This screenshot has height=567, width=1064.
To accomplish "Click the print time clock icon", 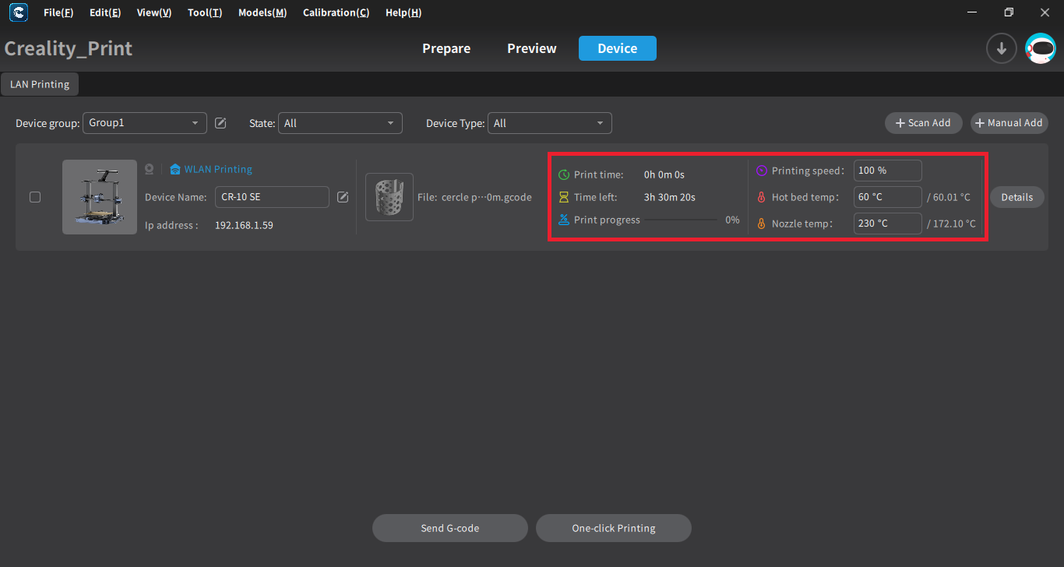I will coord(564,174).
